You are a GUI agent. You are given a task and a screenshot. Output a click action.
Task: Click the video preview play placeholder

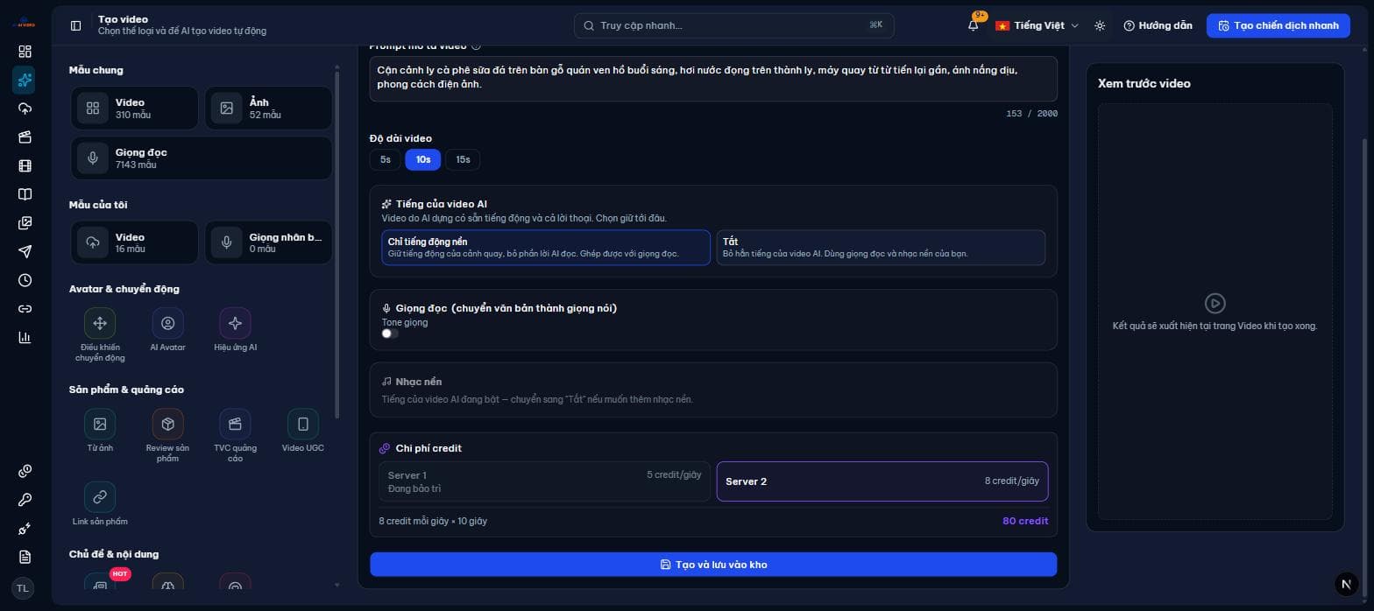click(1215, 303)
